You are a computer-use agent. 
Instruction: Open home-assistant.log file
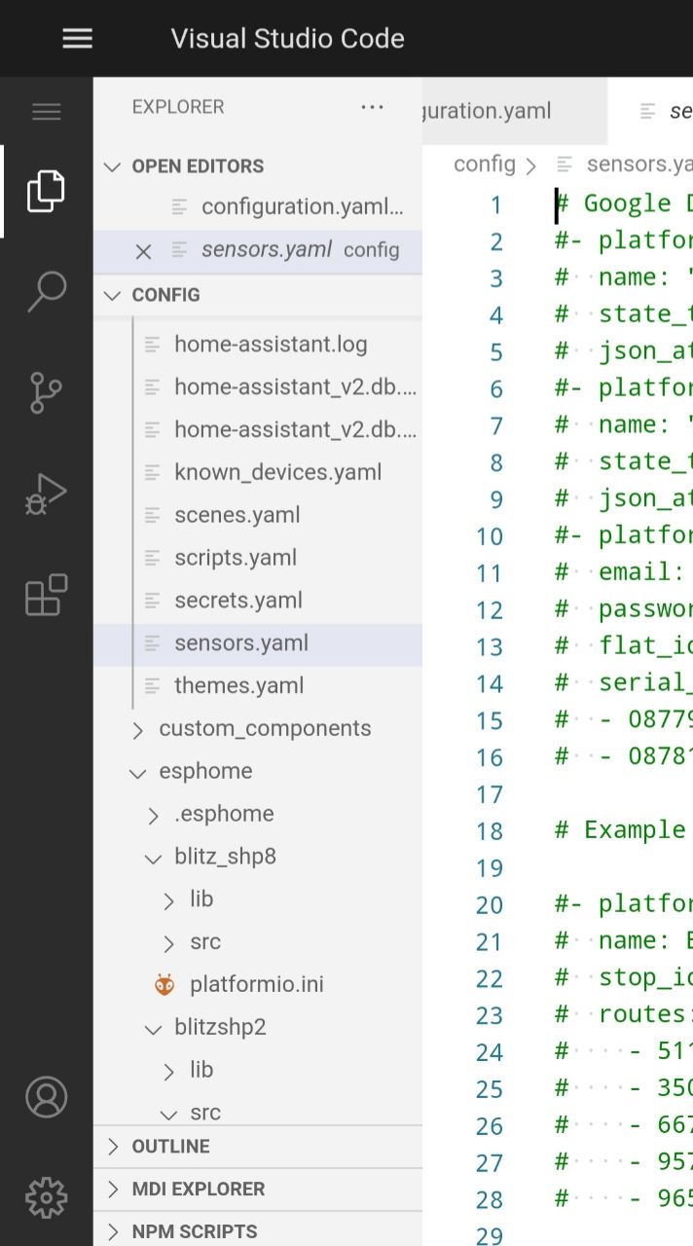271,345
